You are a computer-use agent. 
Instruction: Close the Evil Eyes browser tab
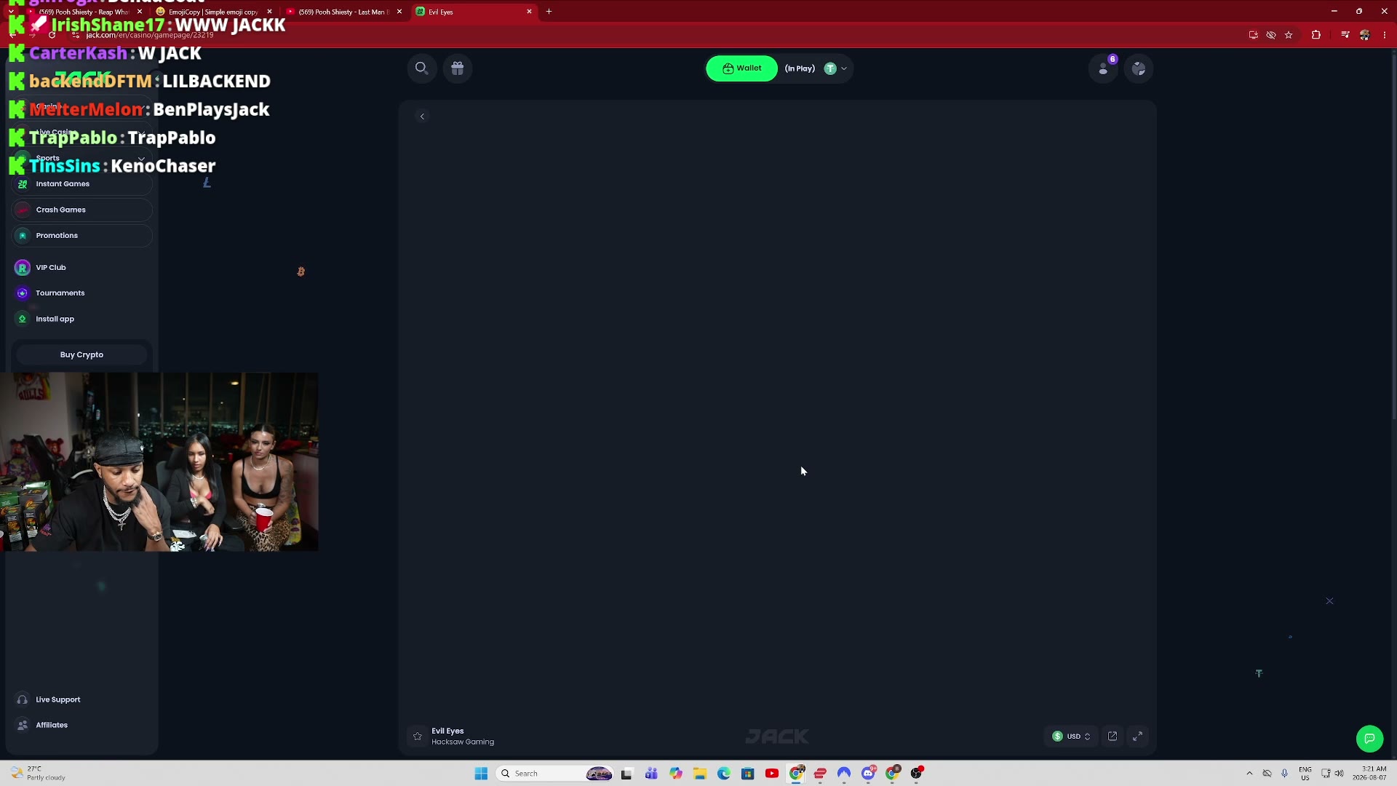(x=529, y=12)
